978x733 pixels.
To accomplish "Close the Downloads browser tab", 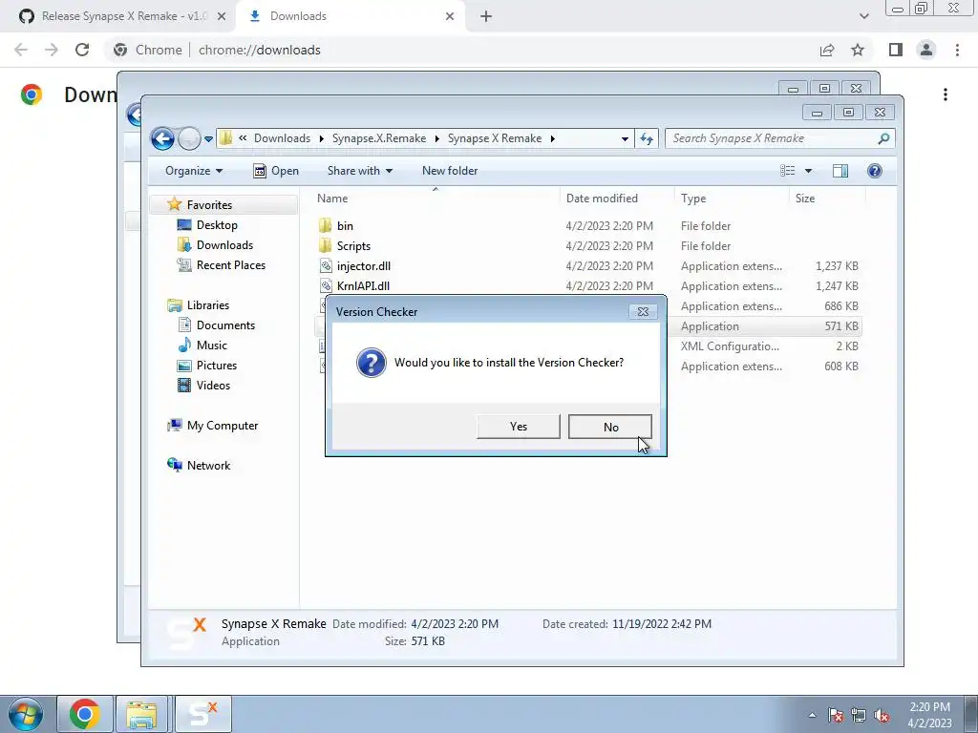I will coord(450,16).
